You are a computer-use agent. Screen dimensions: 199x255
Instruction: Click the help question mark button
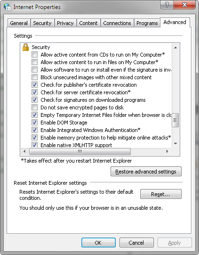point(167,5)
